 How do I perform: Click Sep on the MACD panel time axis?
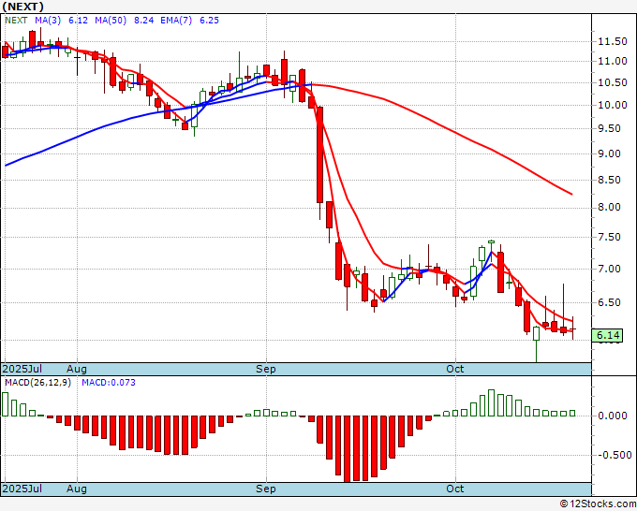point(266,489)
